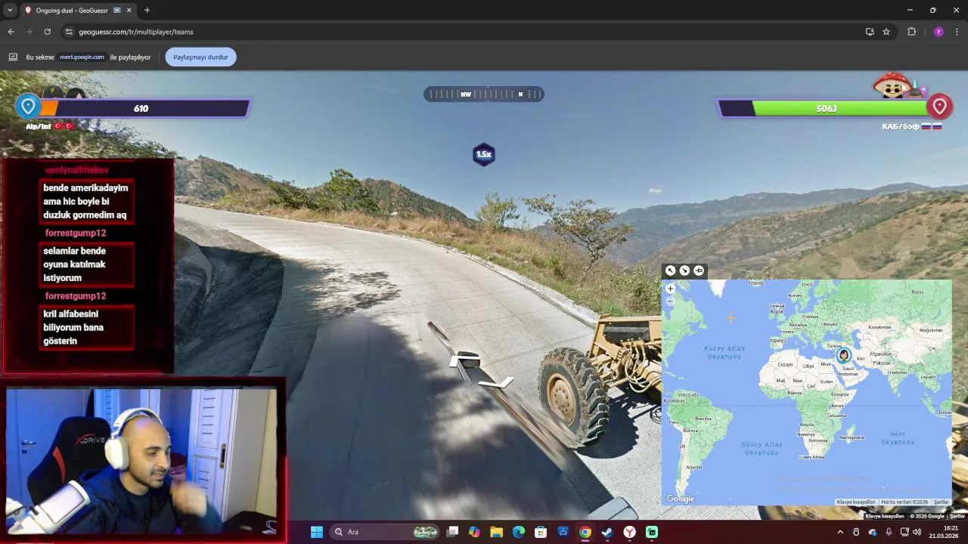Go forward in browser history

(x=29, y=32)
